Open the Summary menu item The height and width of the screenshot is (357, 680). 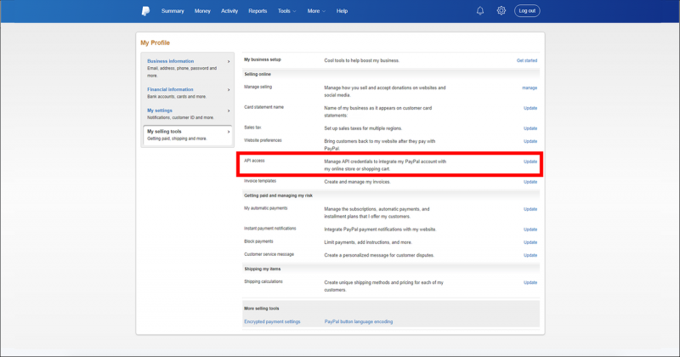pyautogui.click(x=173, y=11)
